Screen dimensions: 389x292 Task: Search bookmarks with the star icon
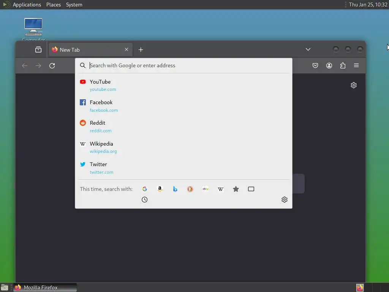(236, 189)
